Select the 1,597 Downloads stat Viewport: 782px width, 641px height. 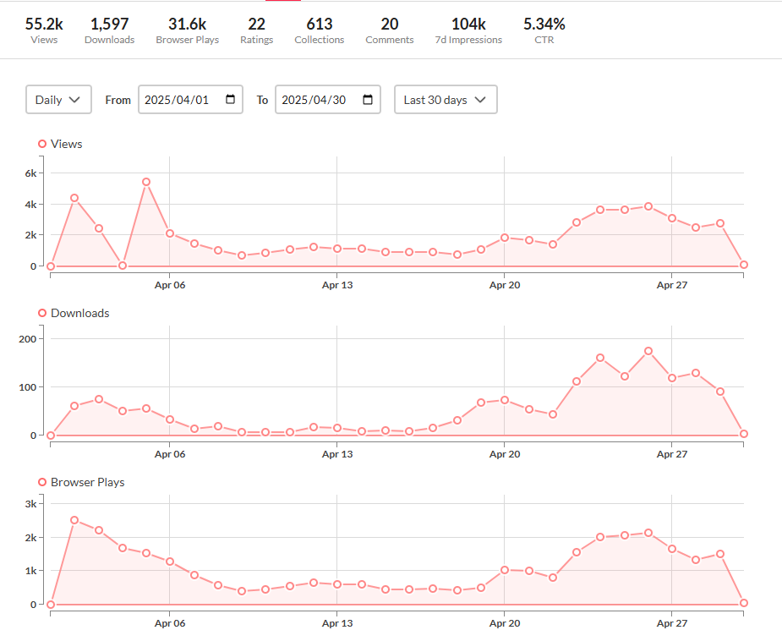point(109,30)
